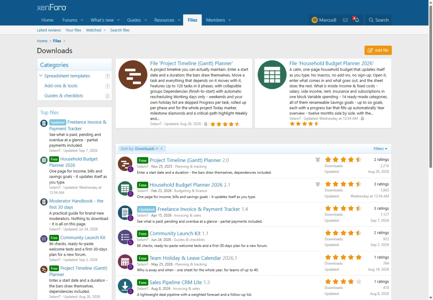Open the Forums dropdown arrow
Viewport: 433px width, 300px height.
point(82,20)
